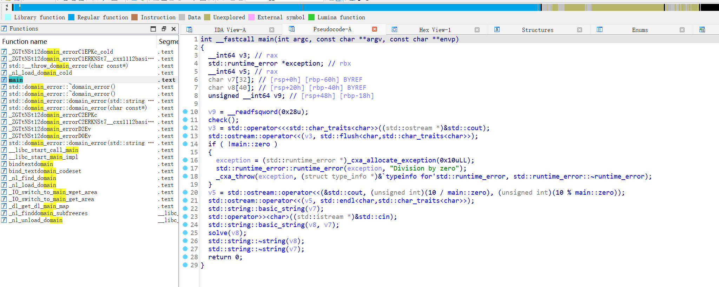Click the Functions panel icon

tap(4, 29)
